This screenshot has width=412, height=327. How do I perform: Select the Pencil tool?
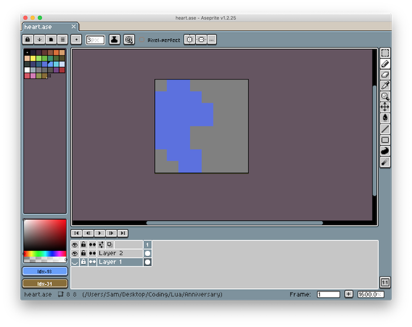click(x=385, y=64)
